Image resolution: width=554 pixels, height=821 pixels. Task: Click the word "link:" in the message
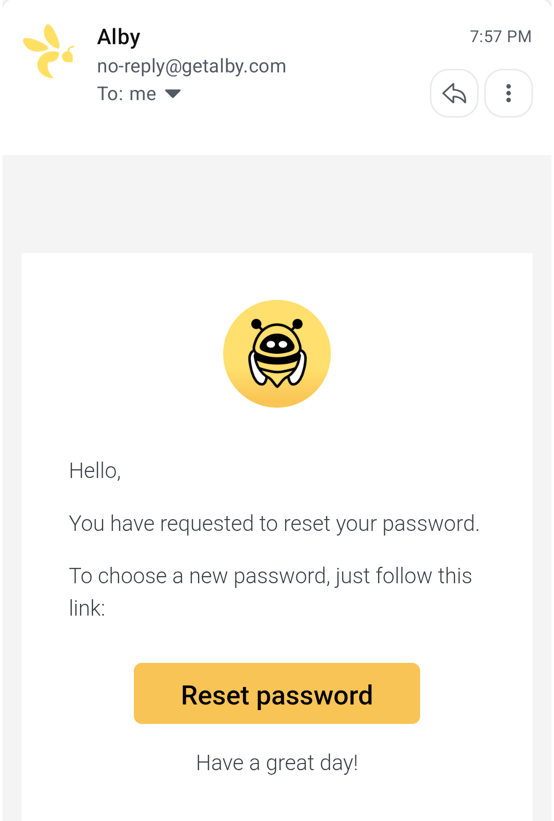pyautogui.click(x=87, y=608)
